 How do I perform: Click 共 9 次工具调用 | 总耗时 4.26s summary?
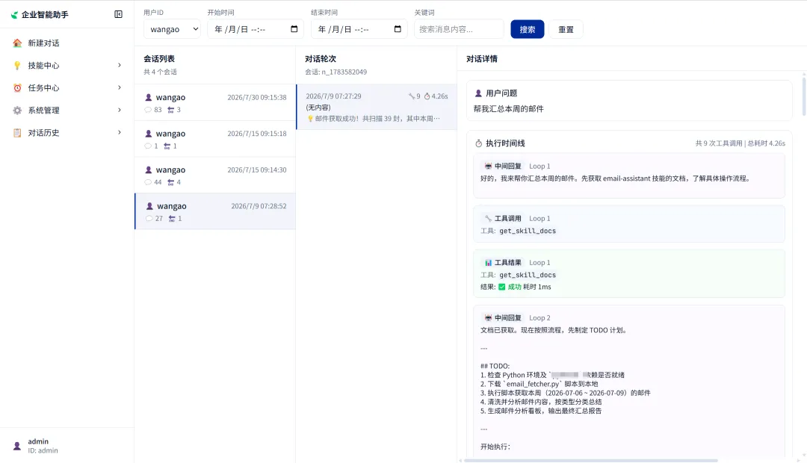[x=740, y=143]
